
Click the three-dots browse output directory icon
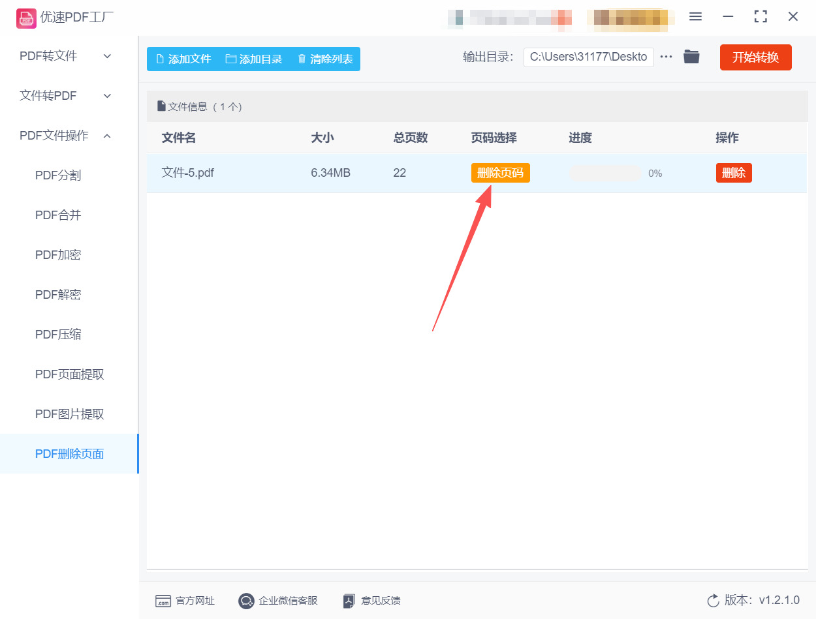click(666, 57)
